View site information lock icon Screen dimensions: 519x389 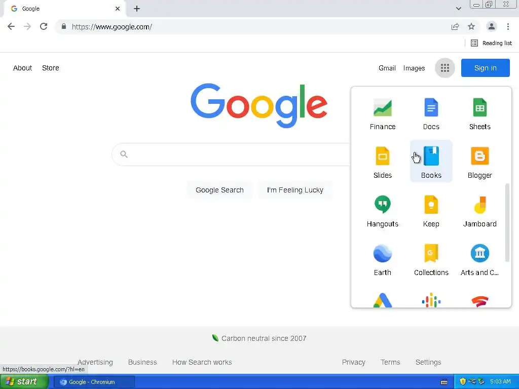pos(64,26)
